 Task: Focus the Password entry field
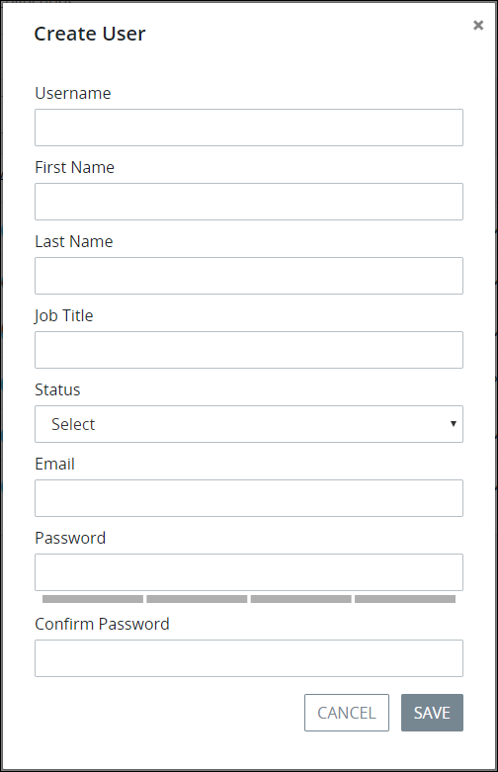pyautogui.click(x=249, y=572)
